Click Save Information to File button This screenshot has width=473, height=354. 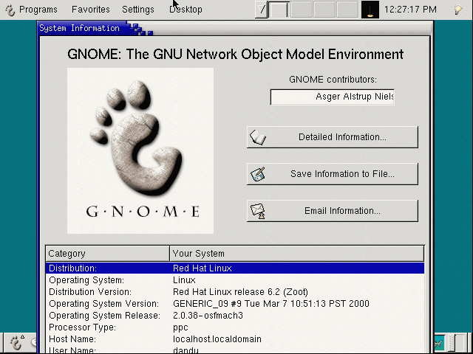pyautogui.click(x=333, y=174)
